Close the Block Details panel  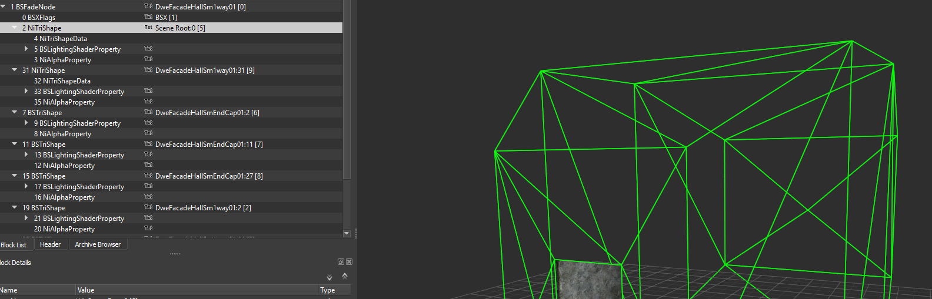pos(349,262)
